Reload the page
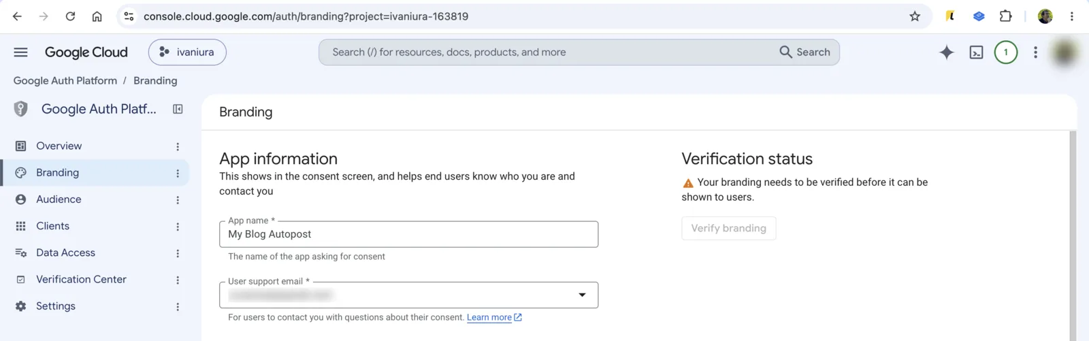The image size is (1089, 341). pos(70,16)
